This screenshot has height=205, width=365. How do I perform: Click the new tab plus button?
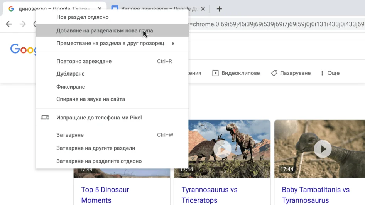[x=219, y=9]
